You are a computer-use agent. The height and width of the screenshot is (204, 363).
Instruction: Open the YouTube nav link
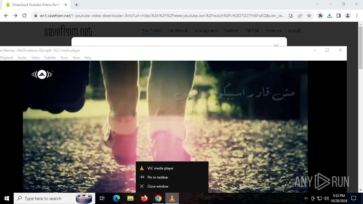coord(151,31)
